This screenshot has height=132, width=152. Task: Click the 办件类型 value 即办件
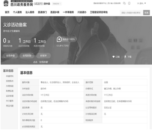pyautogui.click(x=43, y=89)
